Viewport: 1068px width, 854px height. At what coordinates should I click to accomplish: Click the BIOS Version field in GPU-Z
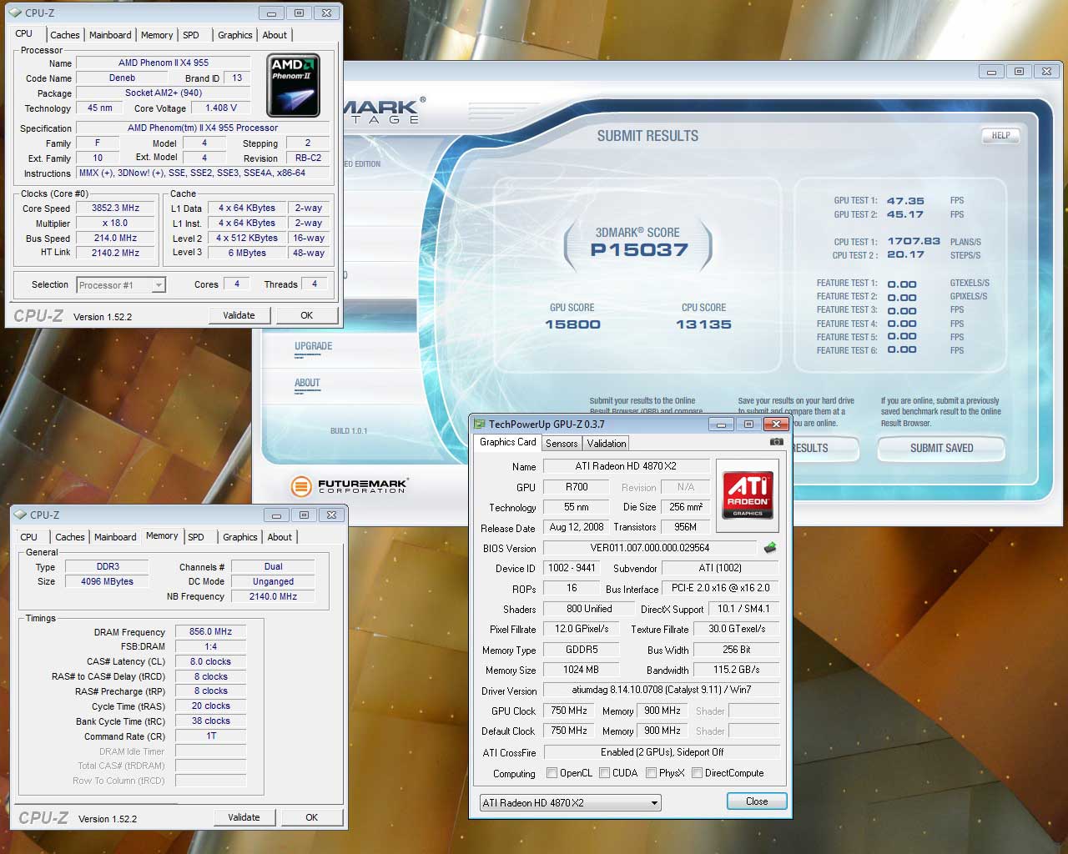650,548
